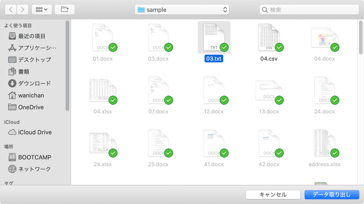Viewport: 364px width, 204px height.
Task: Click the 03.txt filename label
Action: (x=214, y=59)
